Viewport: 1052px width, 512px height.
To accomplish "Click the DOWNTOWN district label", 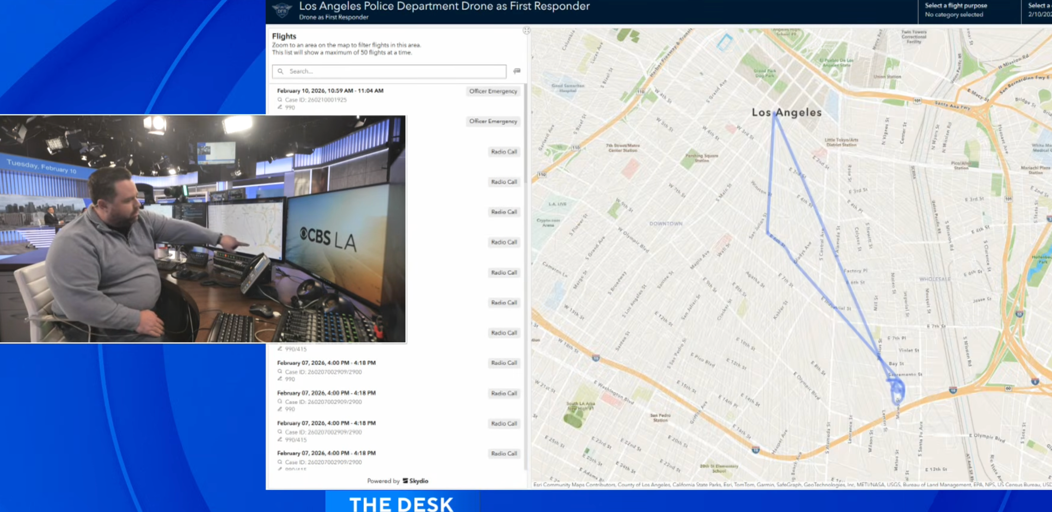I will [x=666, y=223].
